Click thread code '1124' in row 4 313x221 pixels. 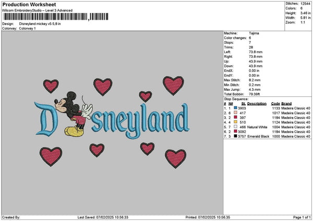(276, 122)
